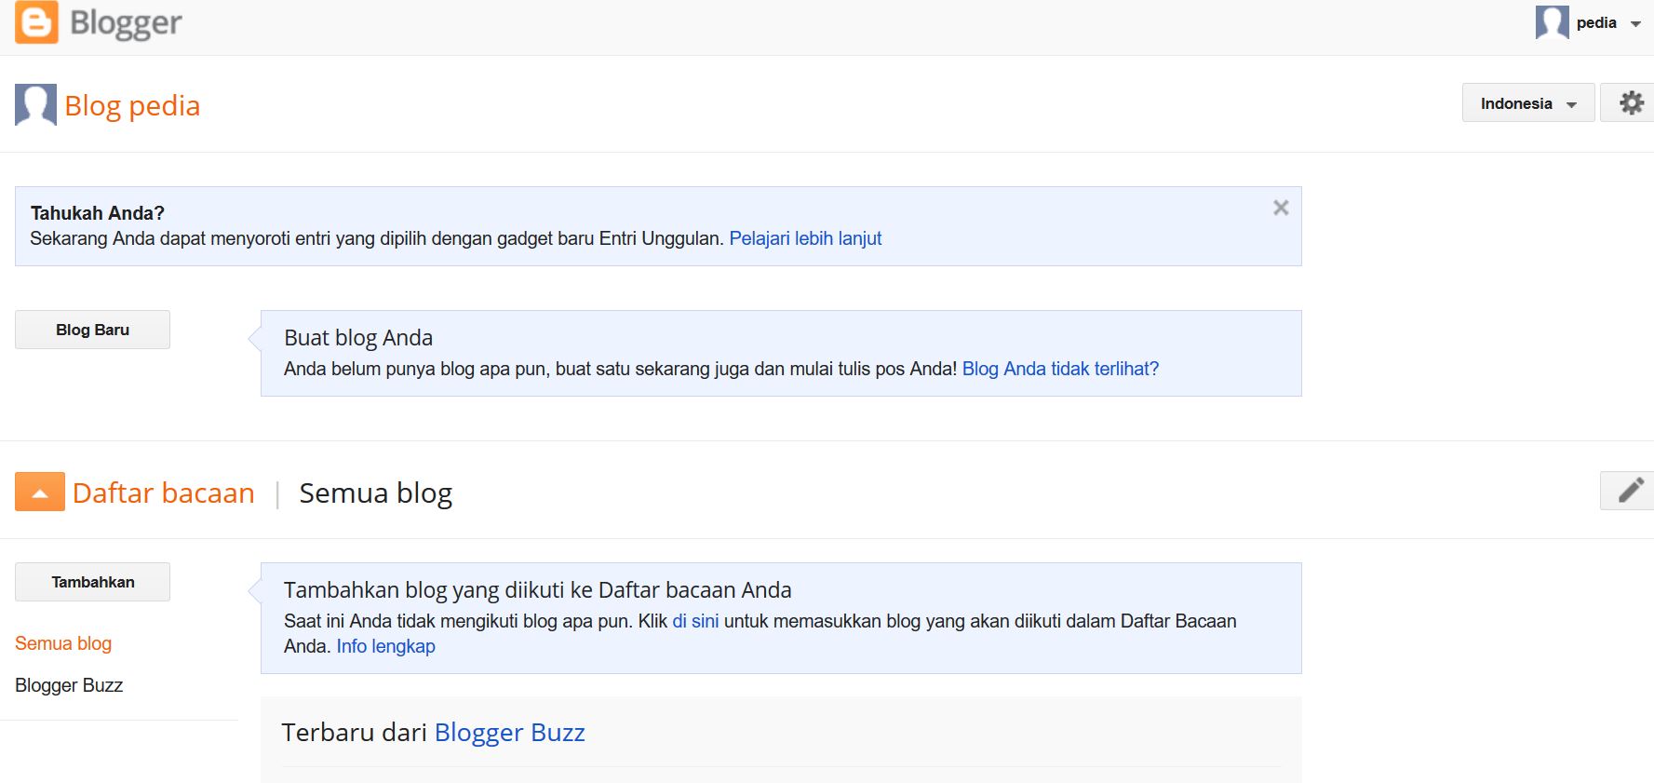
Task: Click the Blog Baru button
Action: tap(92, 330)
